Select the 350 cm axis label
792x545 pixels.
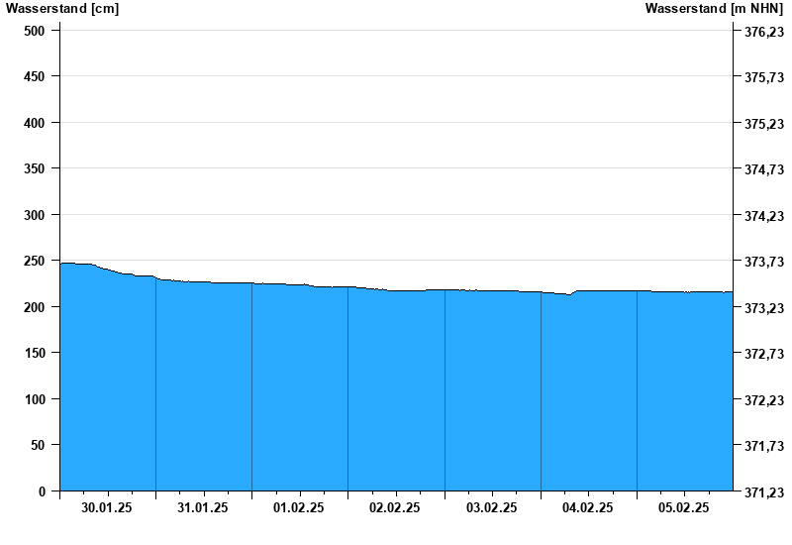35,168
